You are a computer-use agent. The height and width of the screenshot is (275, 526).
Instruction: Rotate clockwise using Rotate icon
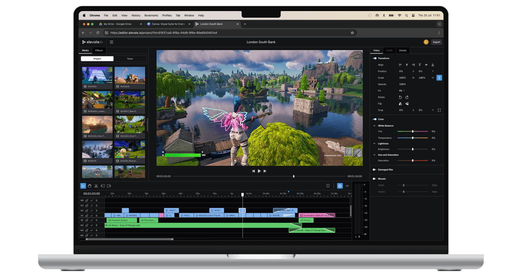[x=407, y=97]
